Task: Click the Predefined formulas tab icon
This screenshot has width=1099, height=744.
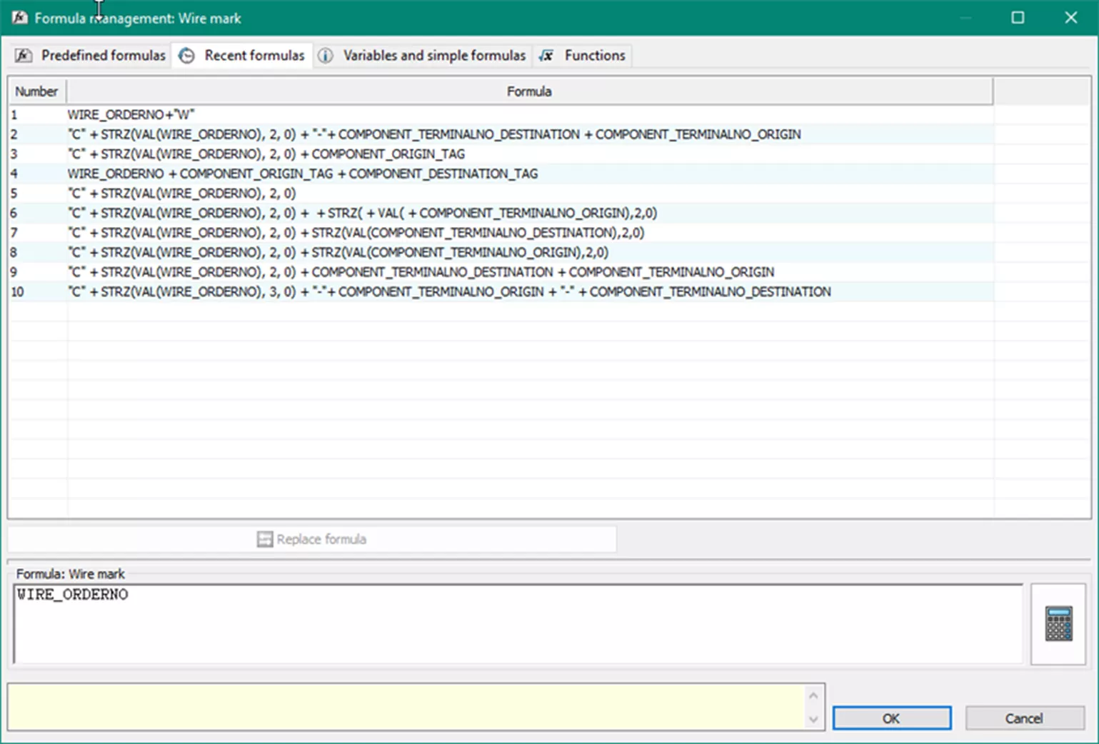Action: click(x=23, y=56)
